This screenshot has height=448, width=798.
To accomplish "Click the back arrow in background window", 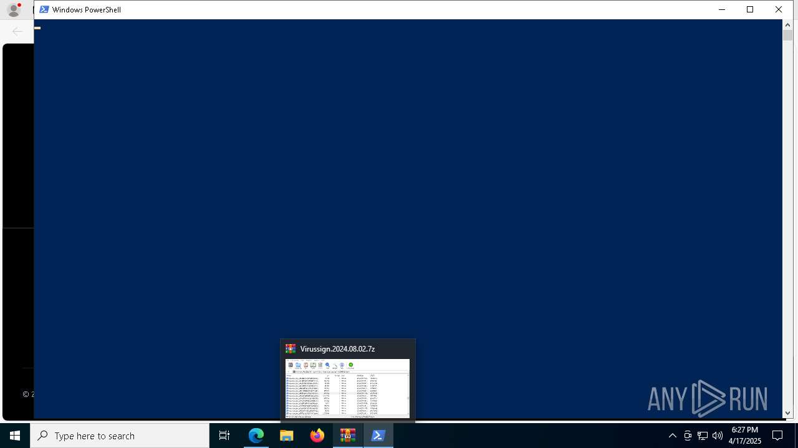I will coord(17,31).
